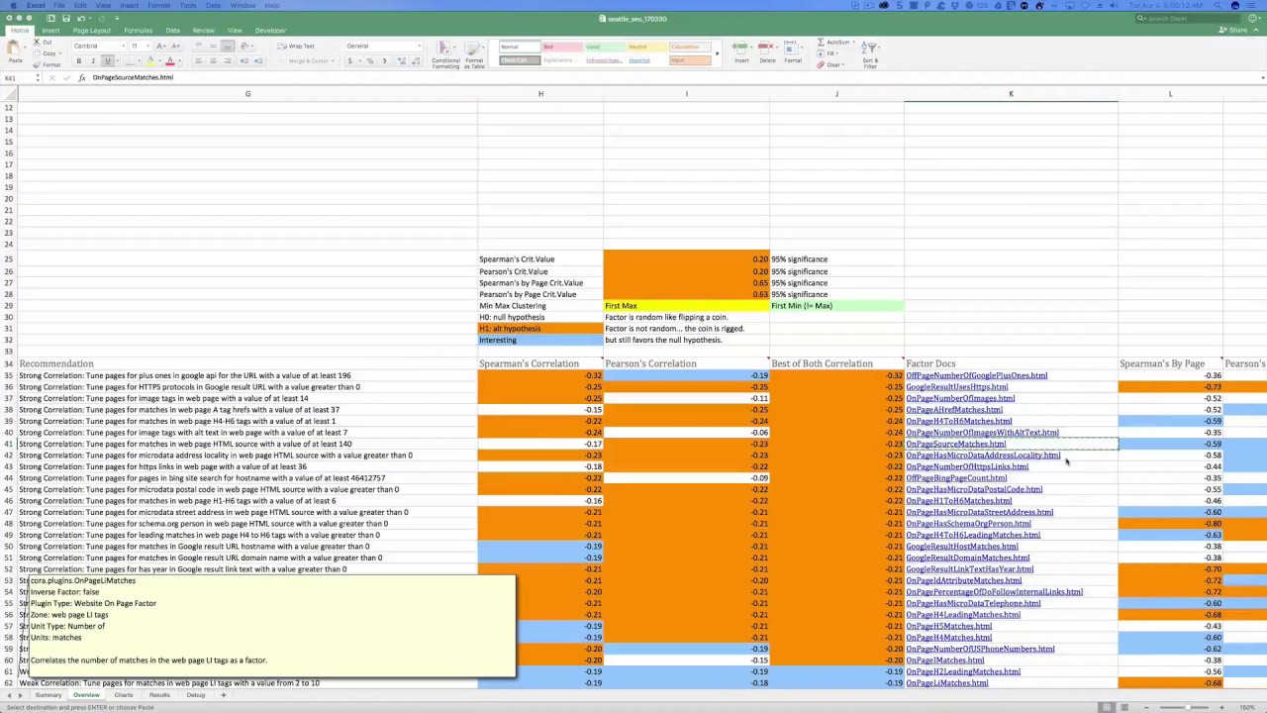Click the increase decimal icon
This screenshot has width=1267, height=713.
(400, 61)
